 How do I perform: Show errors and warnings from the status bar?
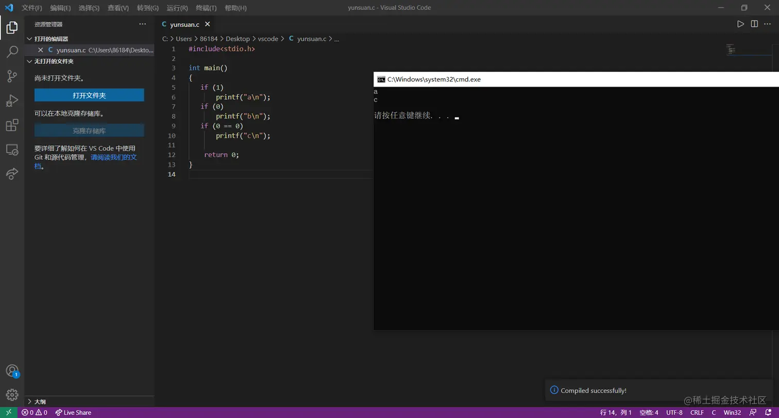coord(34,412)
